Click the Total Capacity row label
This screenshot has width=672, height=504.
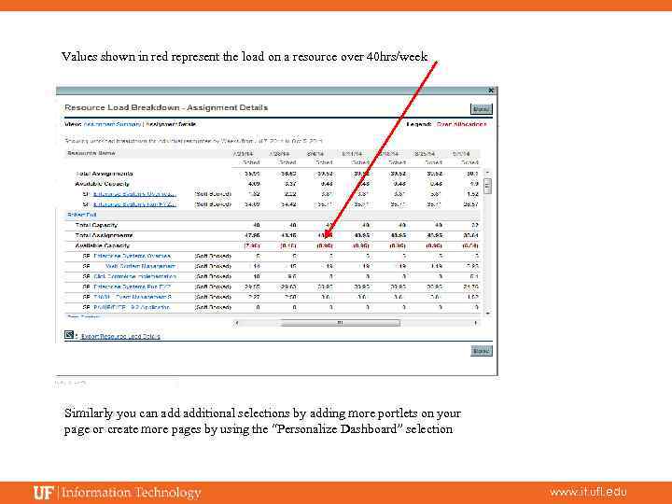pyautogui.click(x=96, y=225)
